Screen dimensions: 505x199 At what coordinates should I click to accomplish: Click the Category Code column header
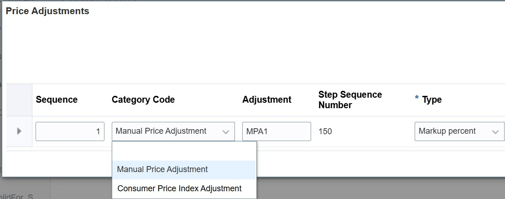[143, 99]
